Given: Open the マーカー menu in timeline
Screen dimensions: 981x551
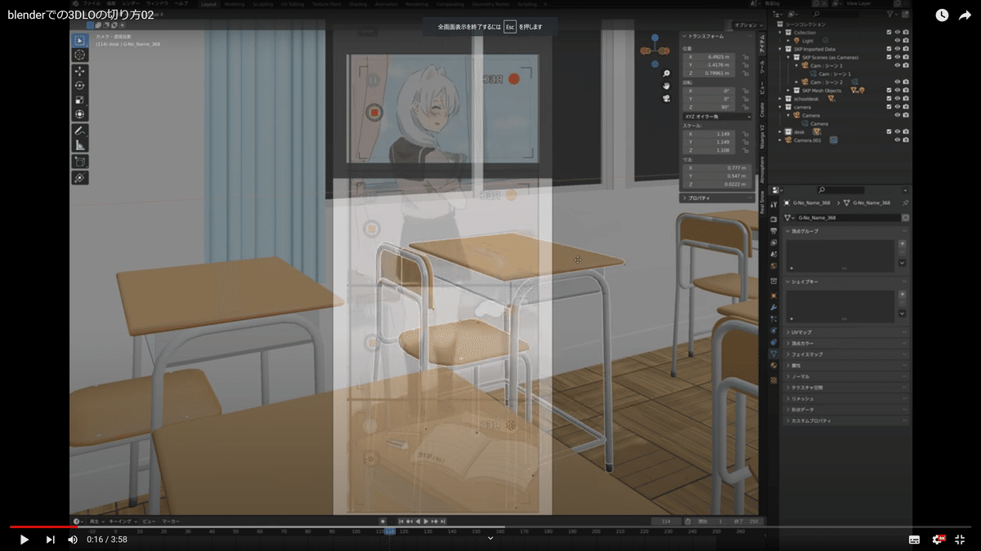Looking at the screenshot, I should click(171, 521).
